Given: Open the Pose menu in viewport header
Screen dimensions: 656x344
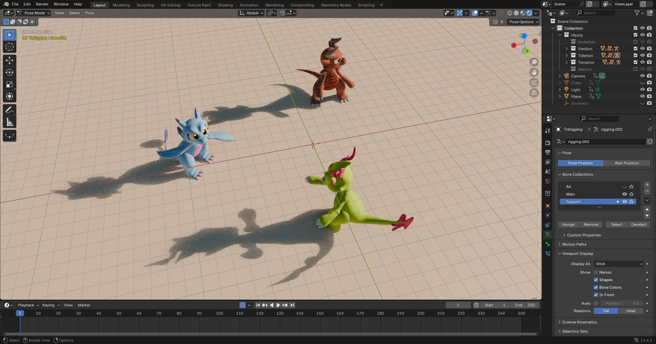Looking at the screenshot, I should point(90,13).
